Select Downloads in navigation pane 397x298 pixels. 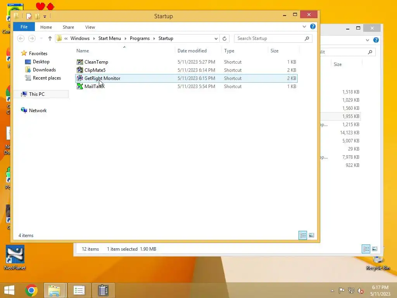[x=44, y=70]
